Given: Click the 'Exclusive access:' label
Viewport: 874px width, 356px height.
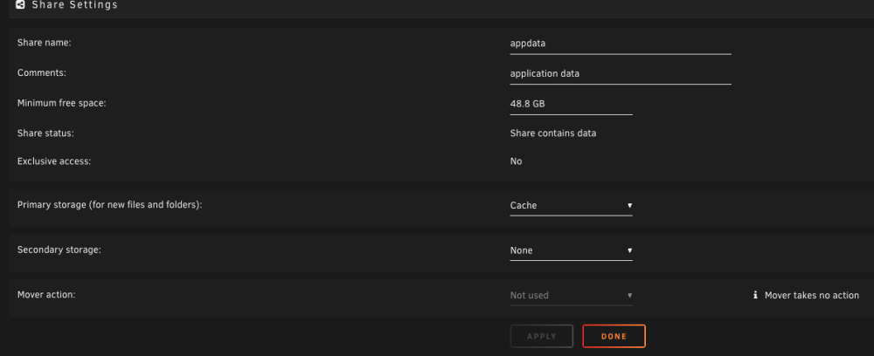Looking at the screenshot, I should tap(54, 161).
